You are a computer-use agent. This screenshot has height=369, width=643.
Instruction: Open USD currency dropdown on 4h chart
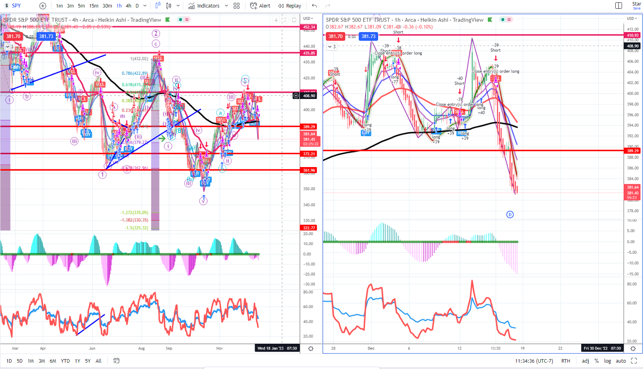point(308,18)
